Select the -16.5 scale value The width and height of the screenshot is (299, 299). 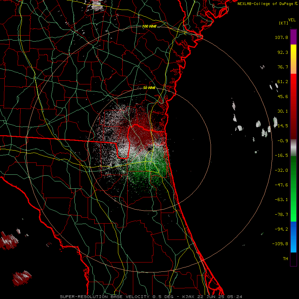click(x=281, y=155)
